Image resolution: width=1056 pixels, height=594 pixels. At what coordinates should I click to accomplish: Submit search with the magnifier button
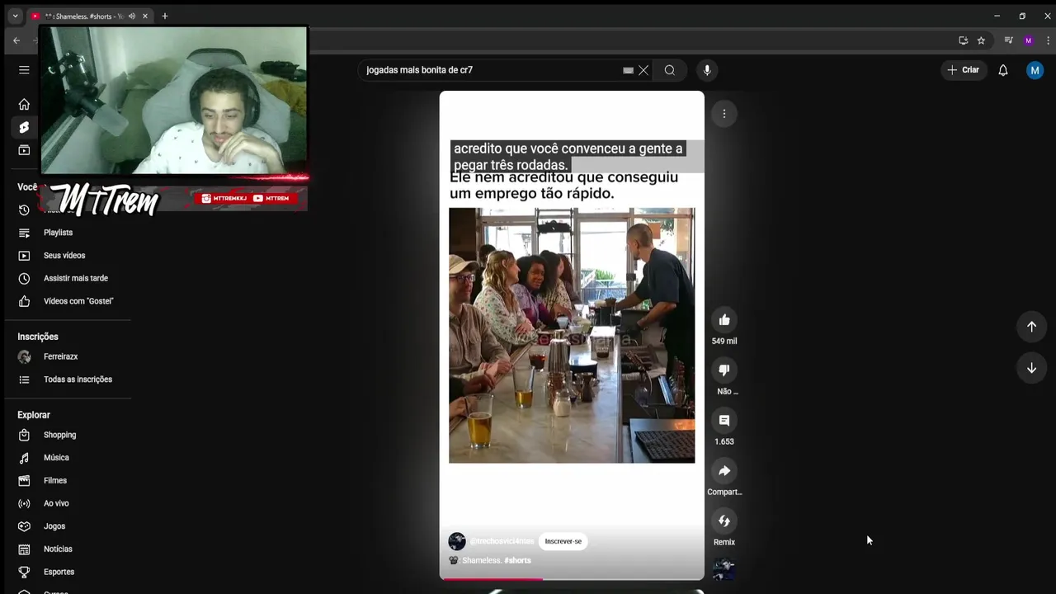pyautogui.click(x=670, y=70)
